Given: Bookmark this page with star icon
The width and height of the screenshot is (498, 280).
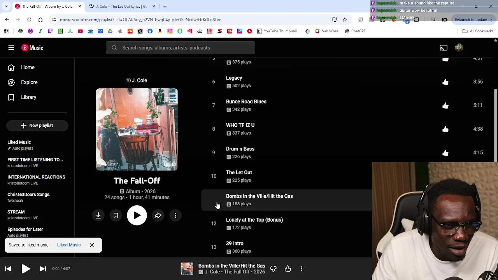Looking at the screenshot, I should point(345,19).
